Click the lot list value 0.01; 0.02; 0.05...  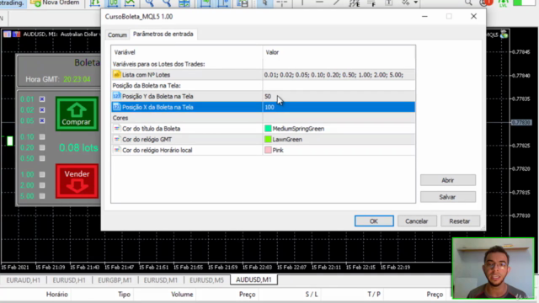(x=339, y=75)
